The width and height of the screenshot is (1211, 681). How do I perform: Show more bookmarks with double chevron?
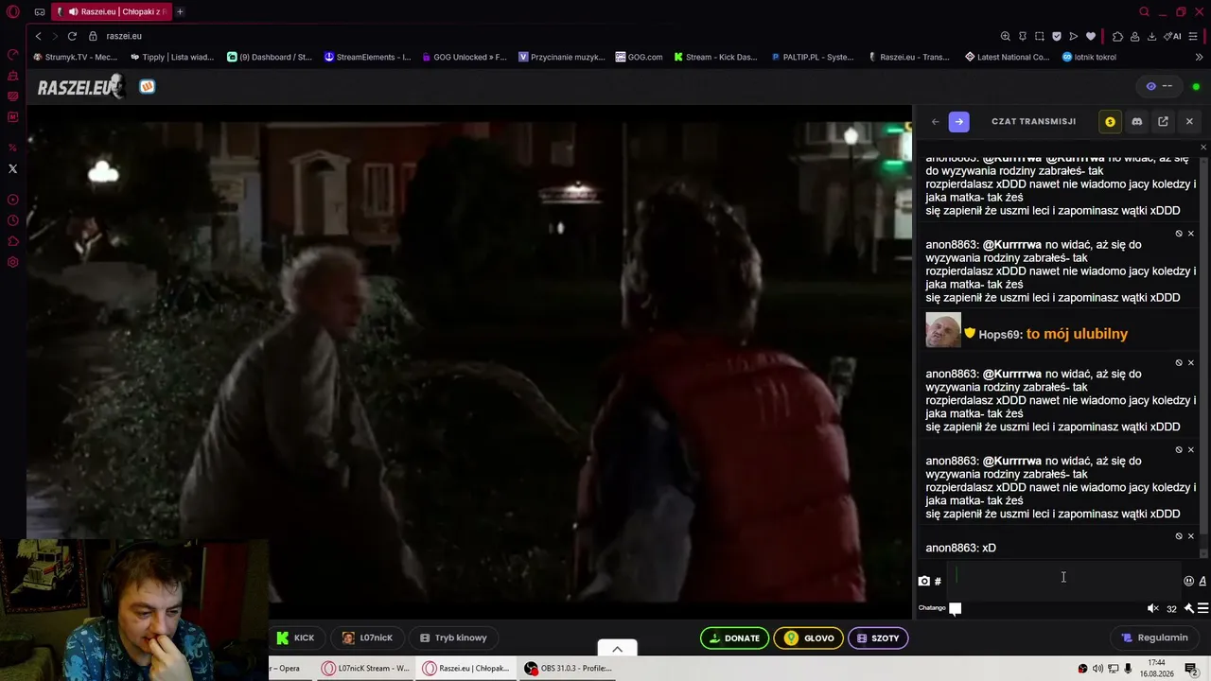[1200, 57]
